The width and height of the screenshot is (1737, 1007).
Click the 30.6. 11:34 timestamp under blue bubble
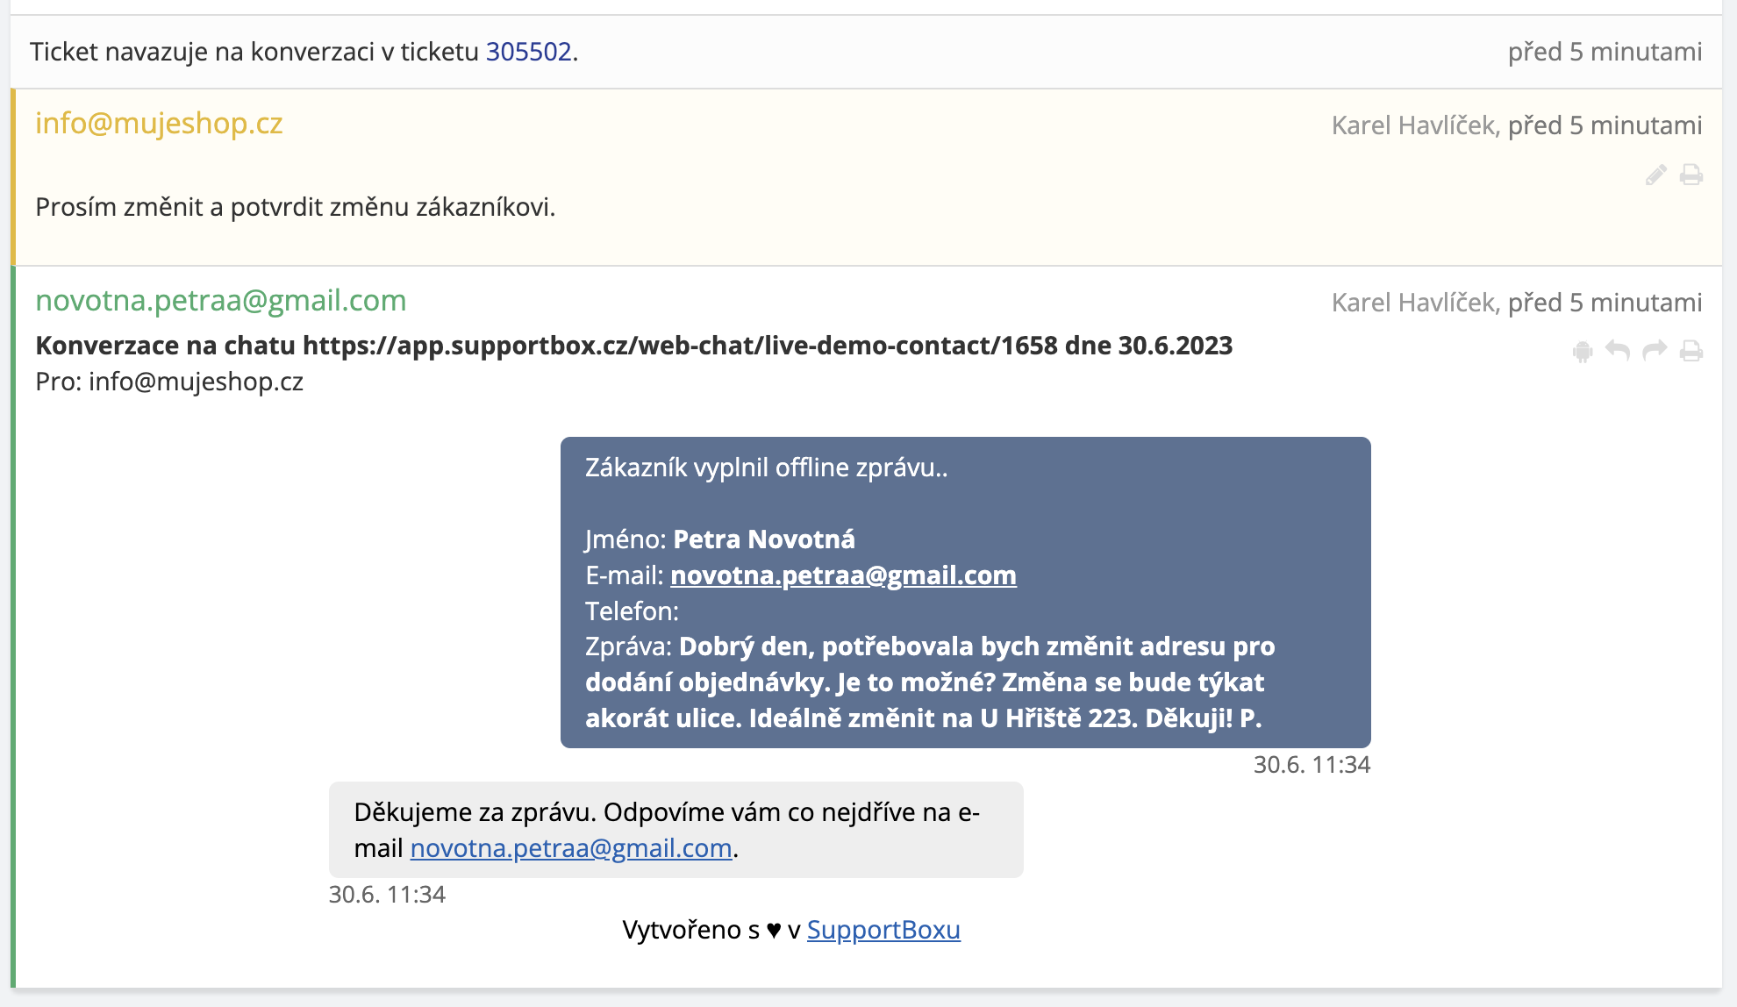point(1311,765)
